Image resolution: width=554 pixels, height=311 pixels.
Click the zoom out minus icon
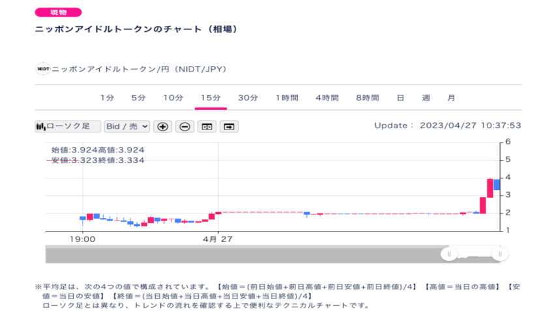(185, 127)
